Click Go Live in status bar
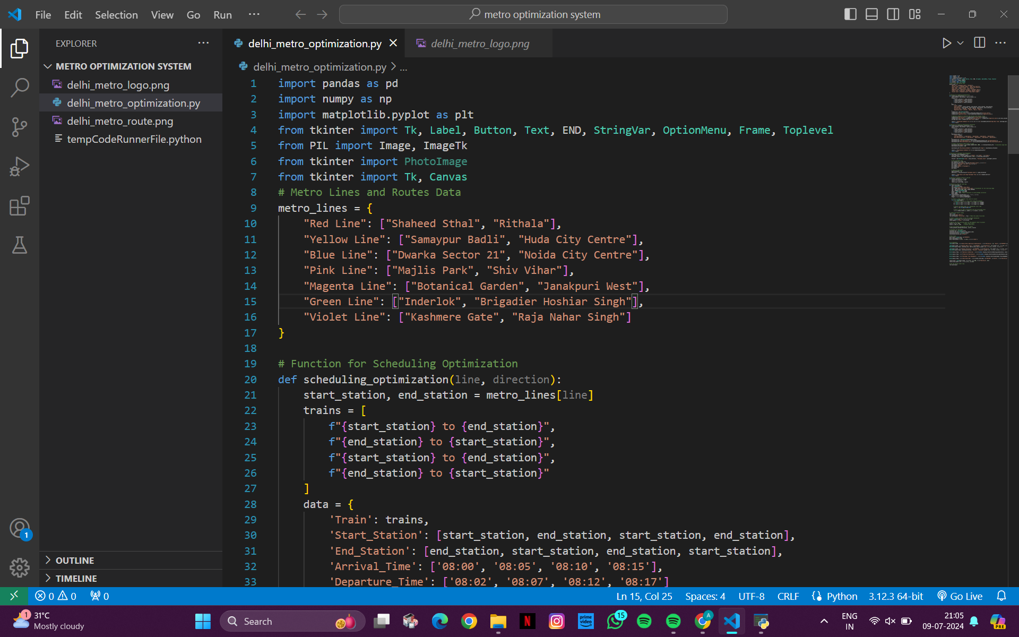This screenshot has height=637, width=1019. tap(960, 596)
